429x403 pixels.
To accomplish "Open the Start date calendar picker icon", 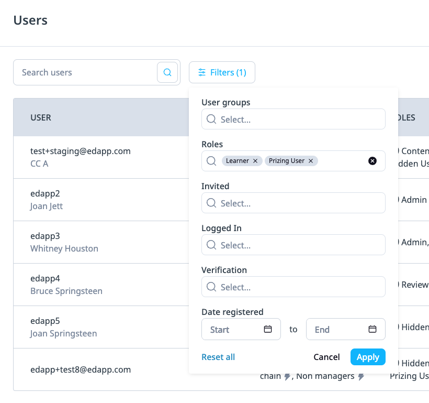I will [268, 329].
